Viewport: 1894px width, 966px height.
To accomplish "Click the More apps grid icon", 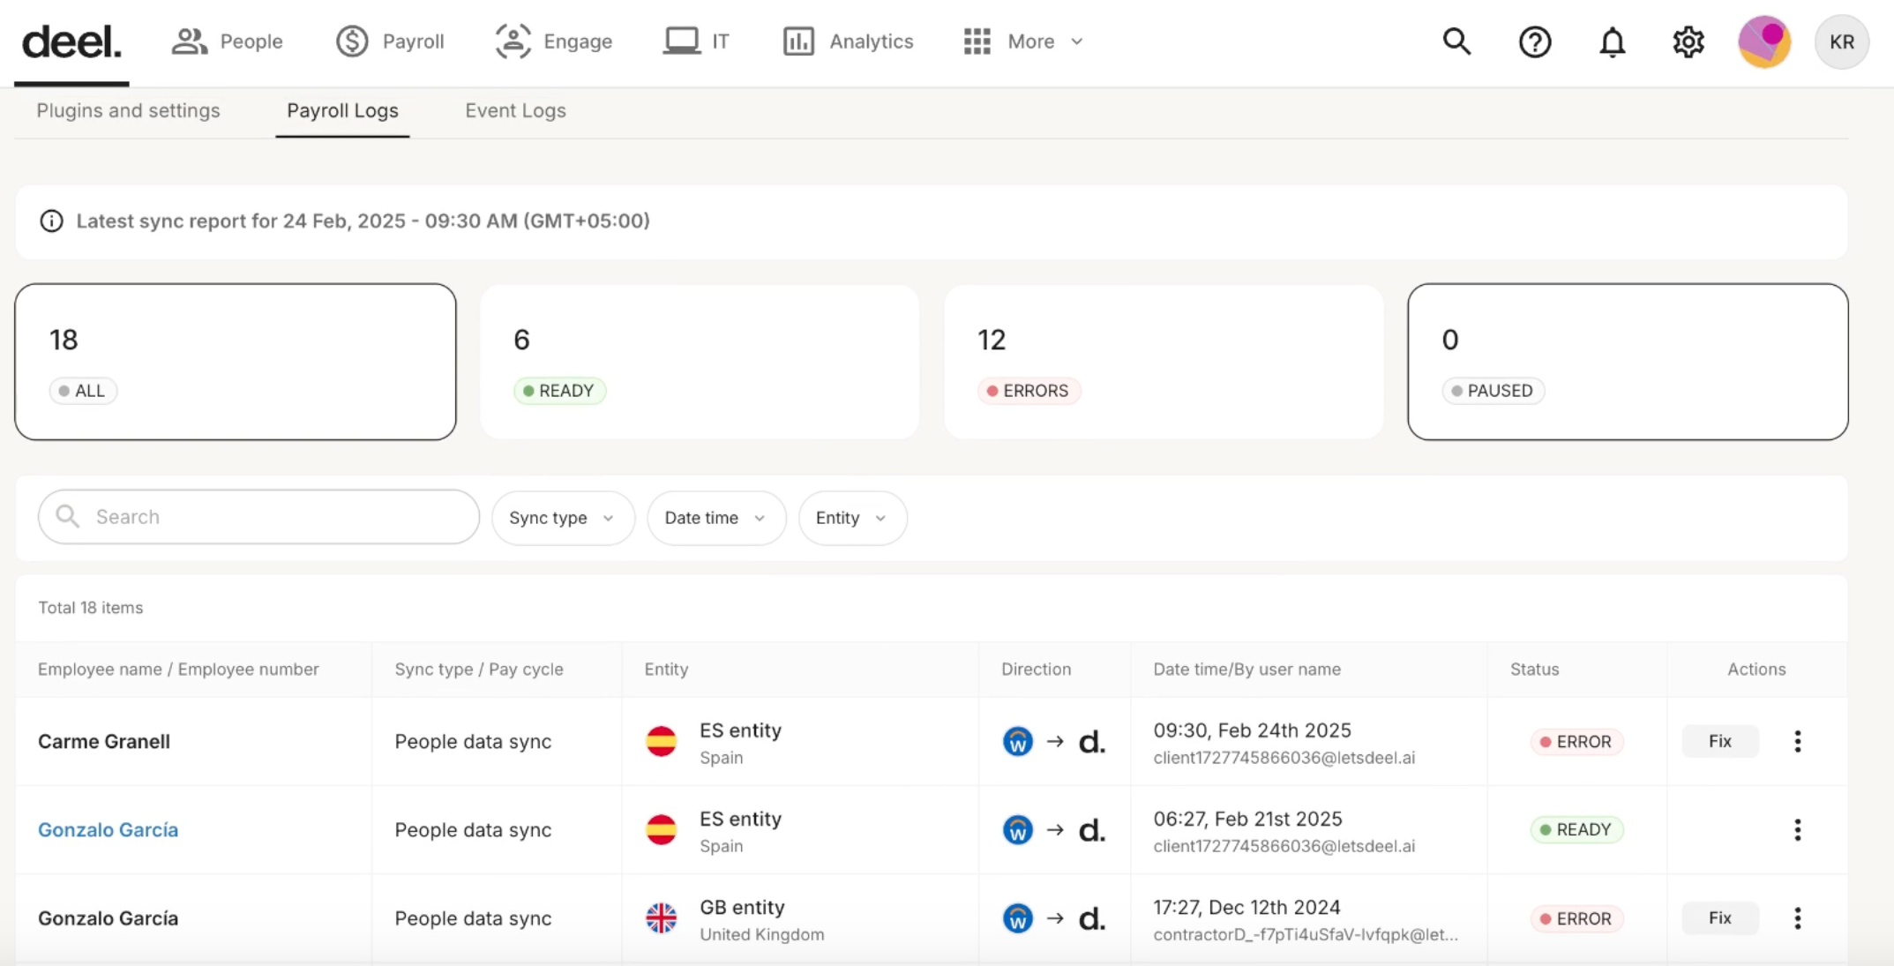I will 977,41.
